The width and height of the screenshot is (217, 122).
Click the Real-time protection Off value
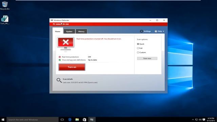[90, 57]
